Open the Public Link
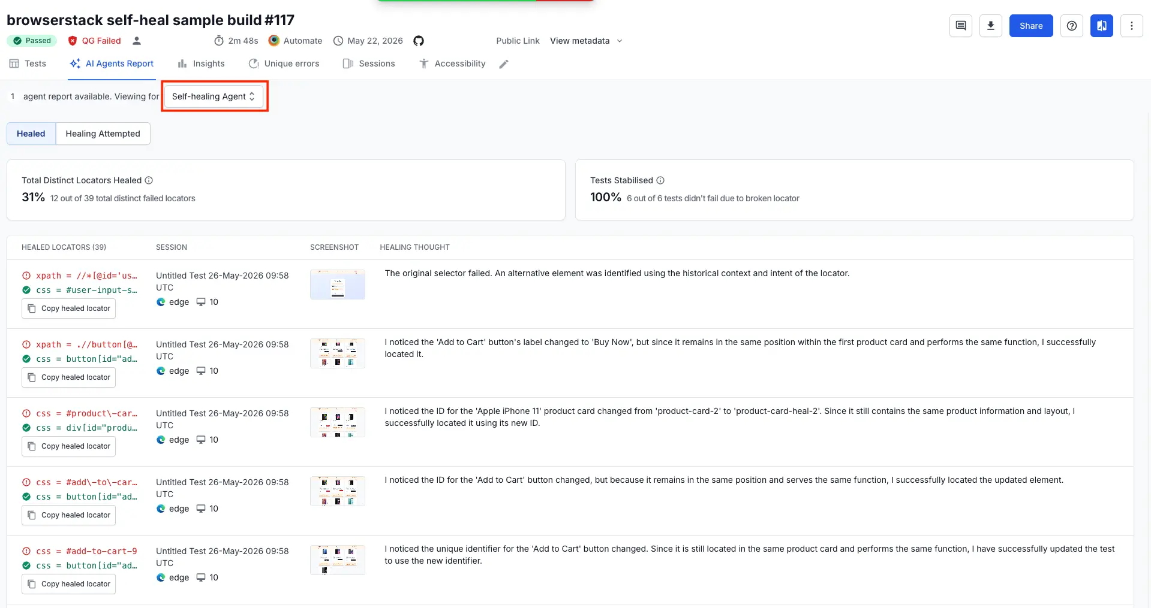Image resolution: width=1151 pixels, height=608 pixels. tap(518, 41)
